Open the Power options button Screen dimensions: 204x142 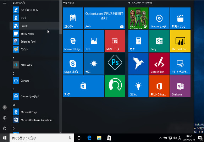[x=5, y=129]
